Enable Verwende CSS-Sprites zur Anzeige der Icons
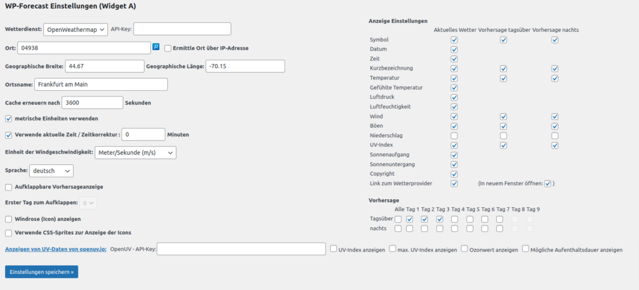 click(x=9, y=233)
